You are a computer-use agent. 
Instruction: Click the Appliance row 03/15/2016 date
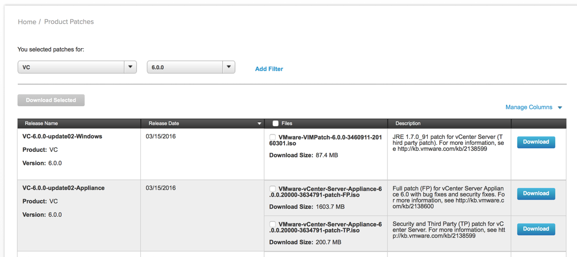161,188
